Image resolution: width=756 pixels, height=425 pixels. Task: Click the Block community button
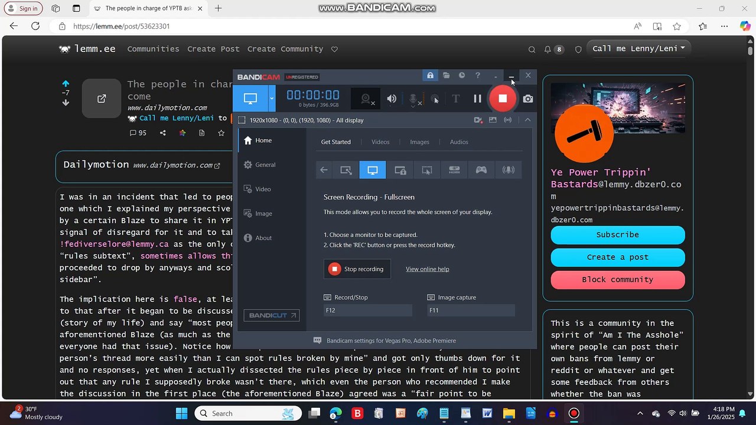tap(618, 280)
